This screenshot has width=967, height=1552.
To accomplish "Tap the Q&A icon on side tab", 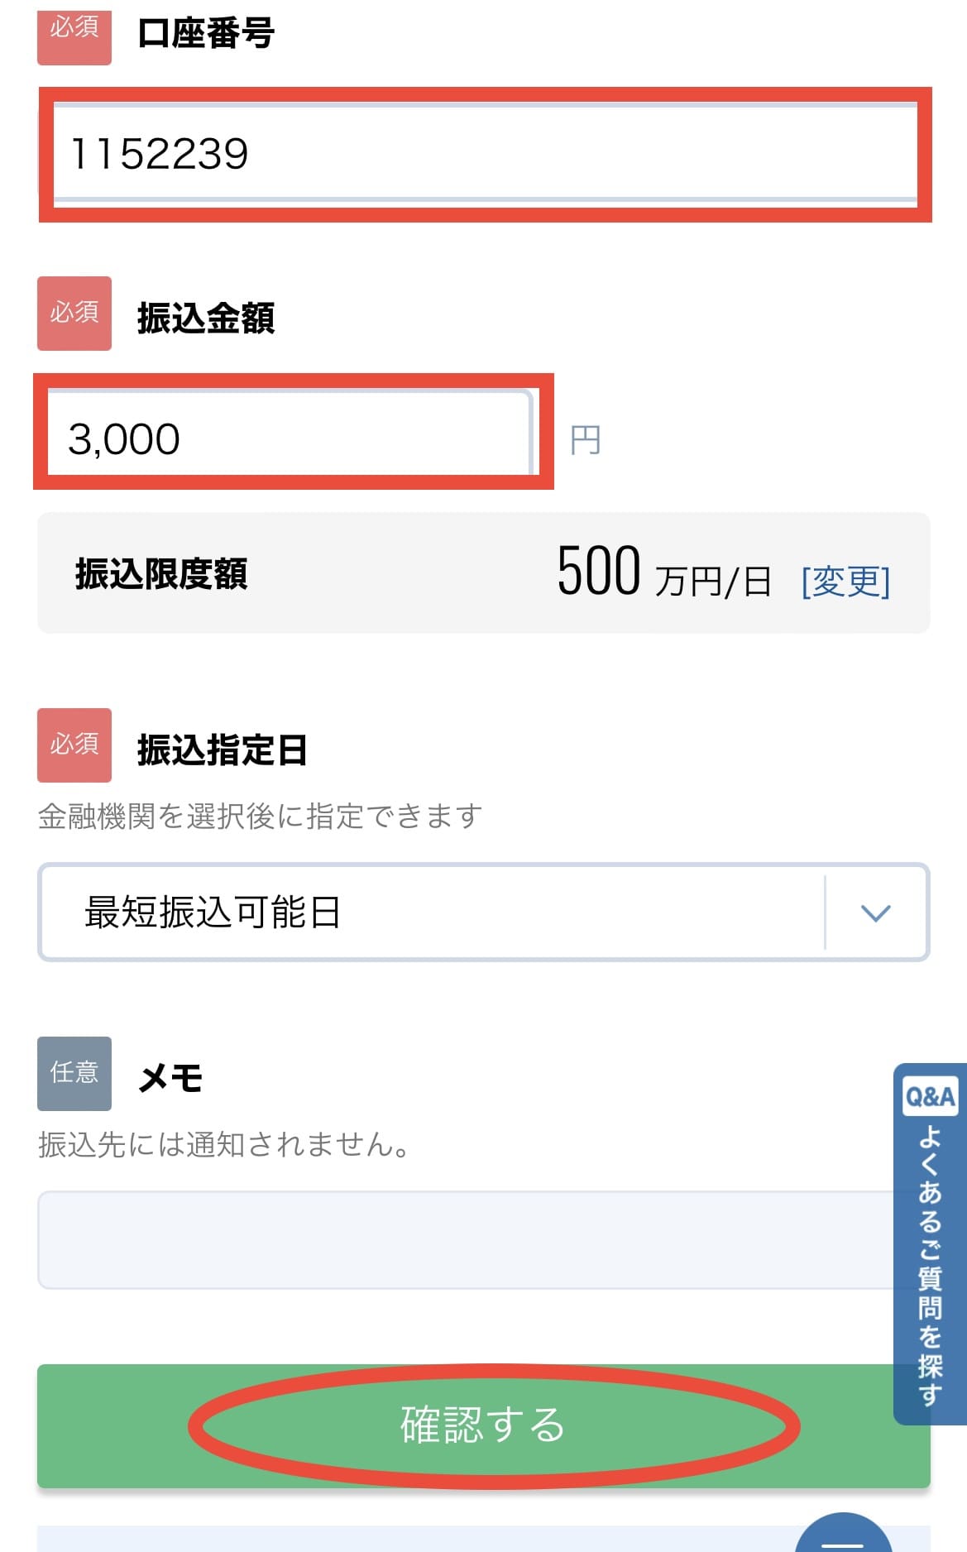I will pos(930,1096).
